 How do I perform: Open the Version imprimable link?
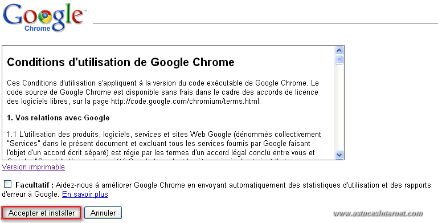coord(33,167)
